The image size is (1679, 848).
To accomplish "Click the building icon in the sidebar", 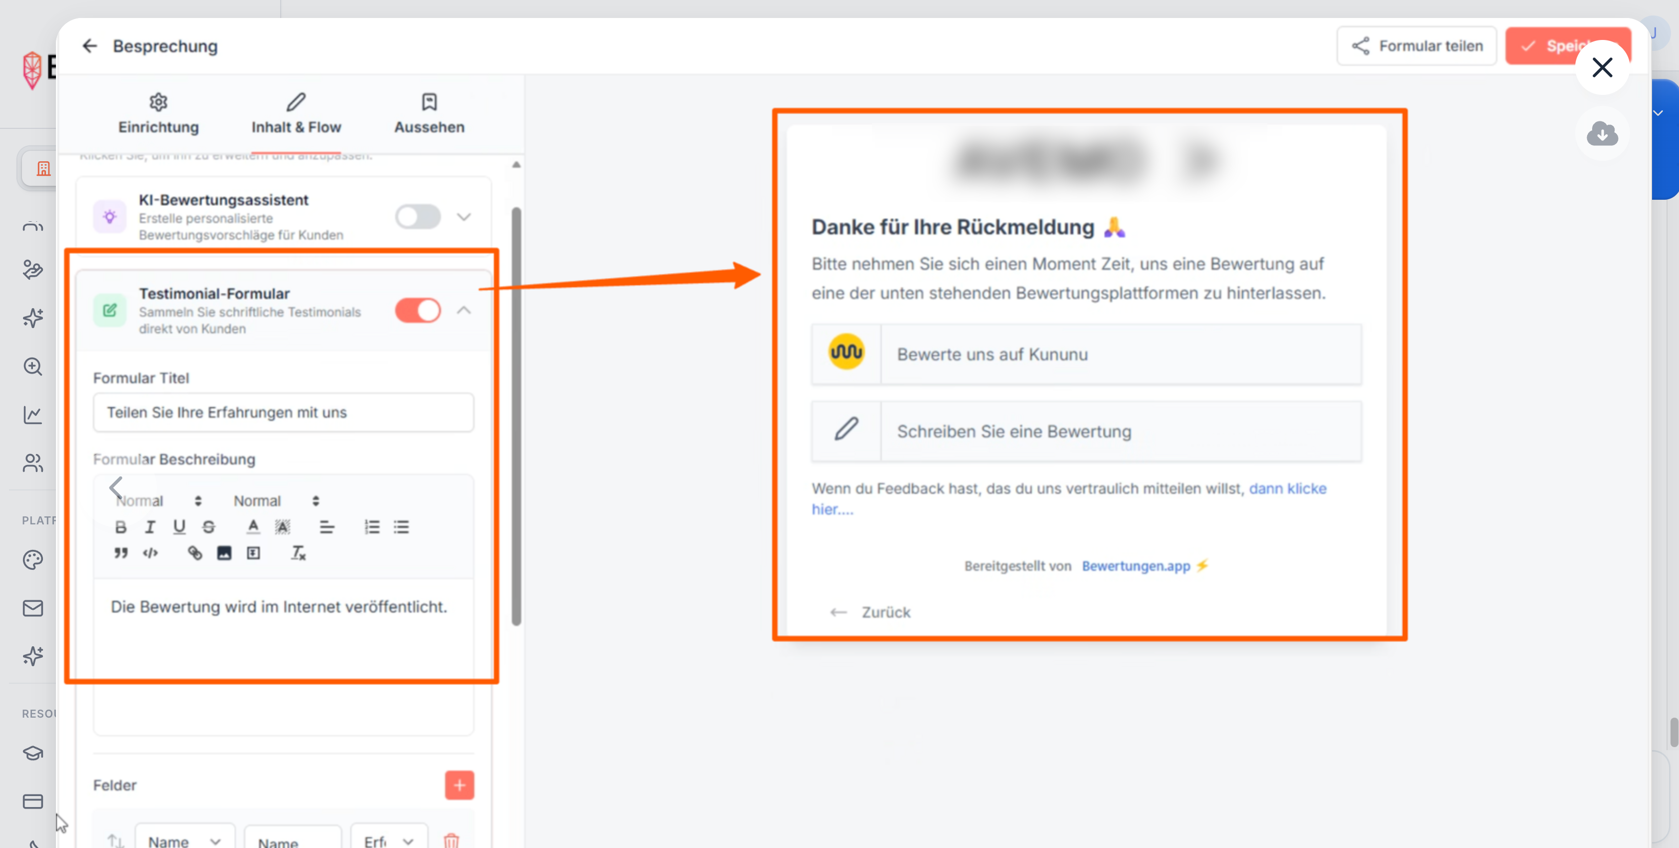I will [x=43, y=169].
